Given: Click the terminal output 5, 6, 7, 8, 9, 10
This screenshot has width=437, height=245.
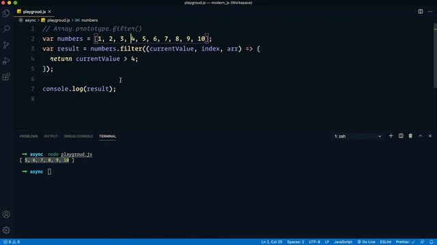Looking at the screenshot, I should click(47, 161).
